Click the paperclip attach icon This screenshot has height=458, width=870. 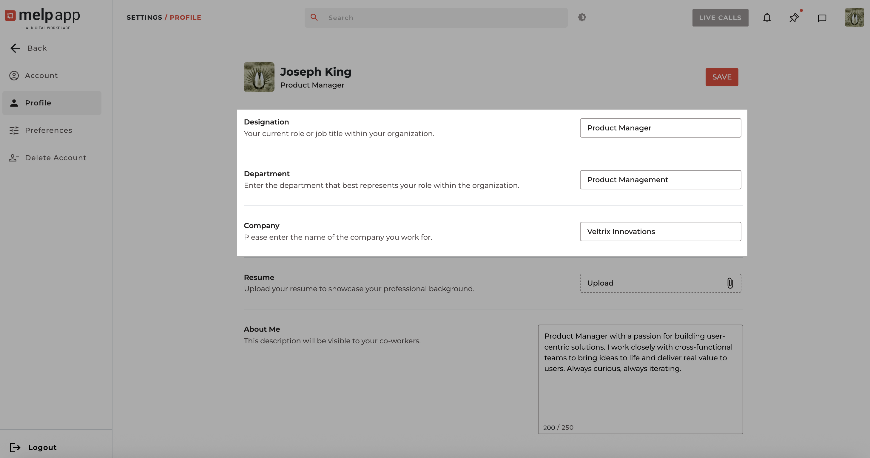[730, 283]
